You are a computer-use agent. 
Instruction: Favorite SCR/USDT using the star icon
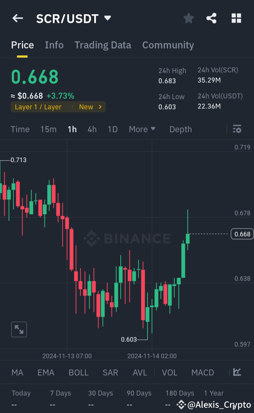tap(188, 18)
